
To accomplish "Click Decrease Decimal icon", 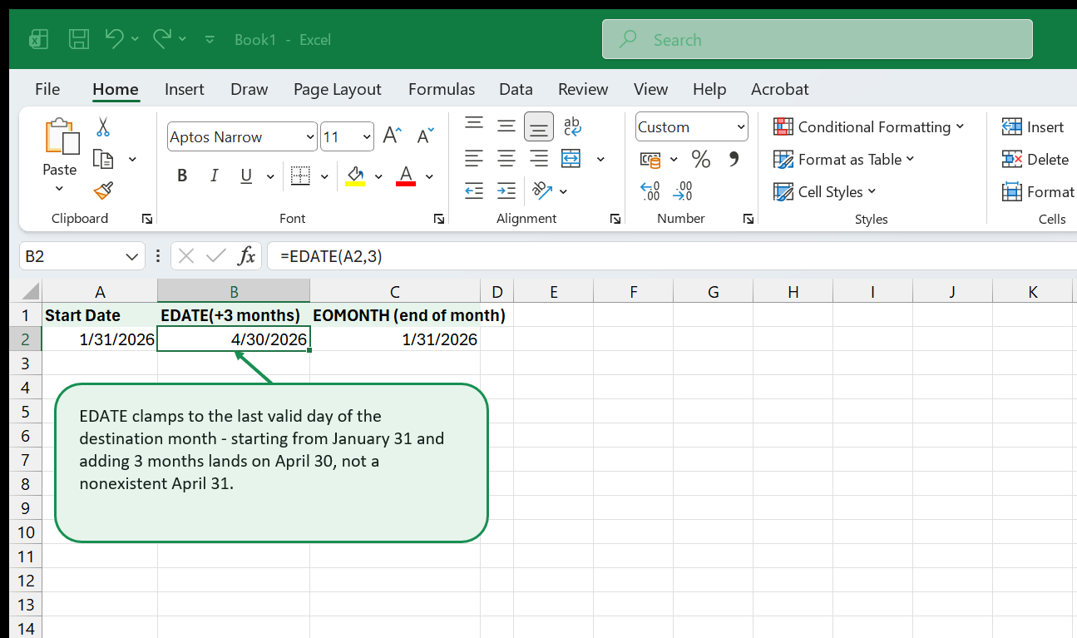I will (x=683, y=191).
